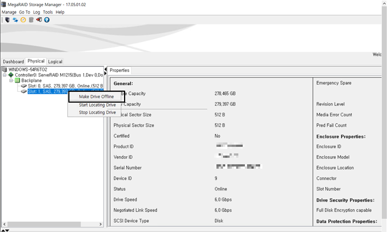The width and height of the screenshot is (387, 232).
Task: Click the Pred Fail Count label
Action: coord(331,125)
